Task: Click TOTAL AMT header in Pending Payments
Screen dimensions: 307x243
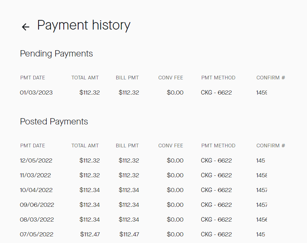Action: coord(85,78)
